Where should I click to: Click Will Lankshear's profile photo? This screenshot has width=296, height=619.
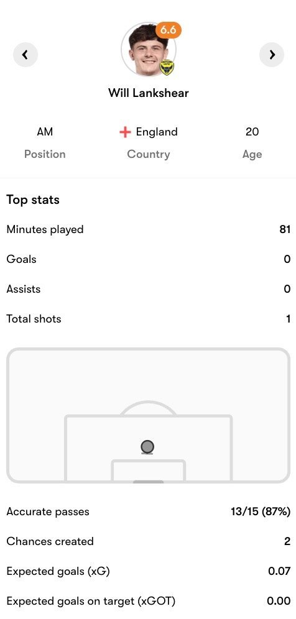pos(148,49)
